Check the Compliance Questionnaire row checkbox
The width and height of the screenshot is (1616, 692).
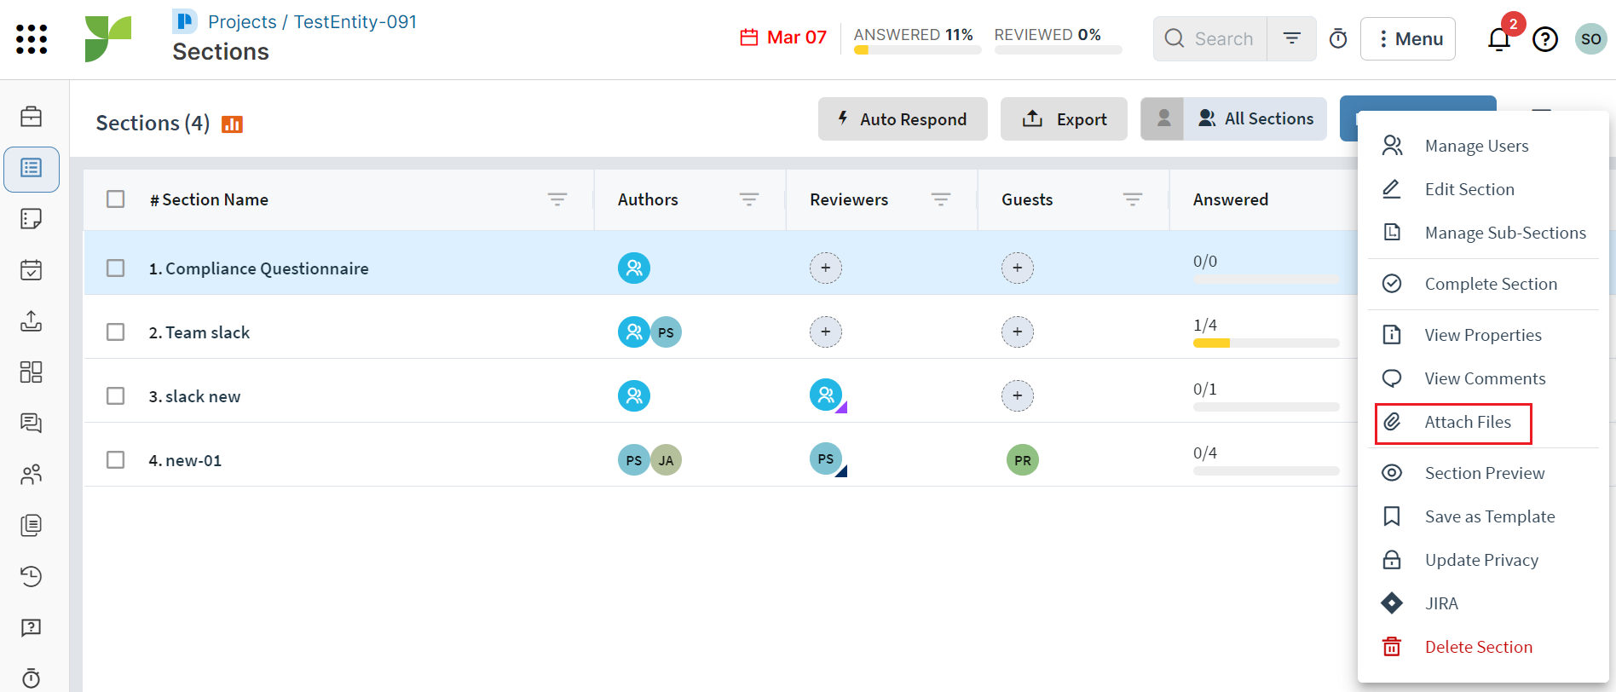tap(116, 268)
